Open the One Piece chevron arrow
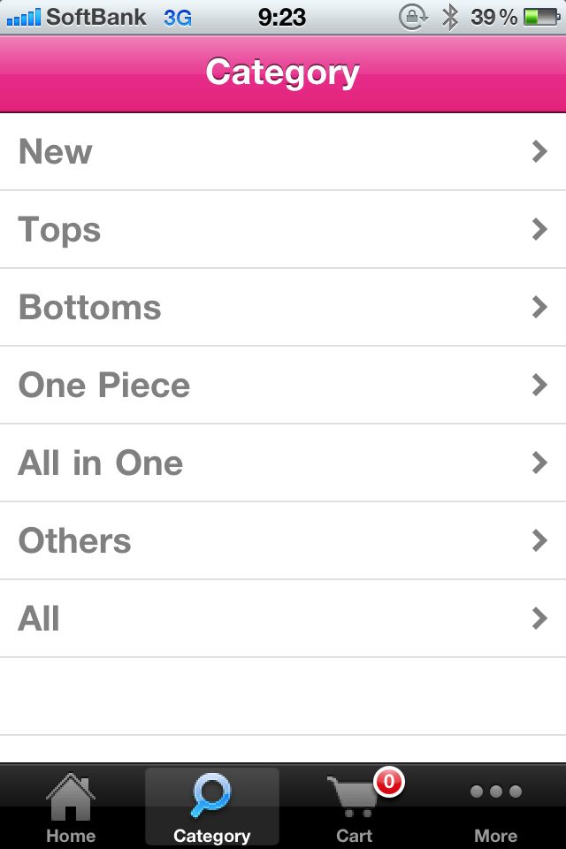This screenshot has width=566, height=849. pos(539,385)
